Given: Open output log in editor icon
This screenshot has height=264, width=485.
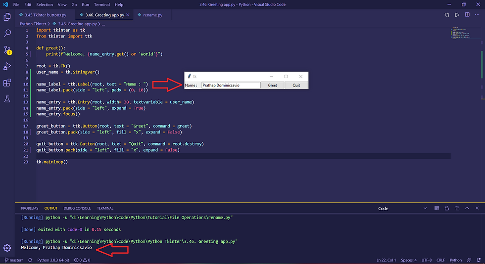Looking at the screenshot, I should click(x=457, y=208).
